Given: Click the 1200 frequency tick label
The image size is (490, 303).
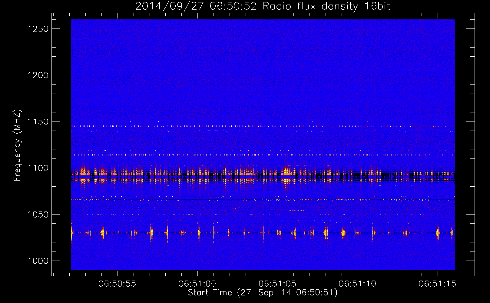Looking at the screenshot, I should pyautogui.click(x=38, y=75).
